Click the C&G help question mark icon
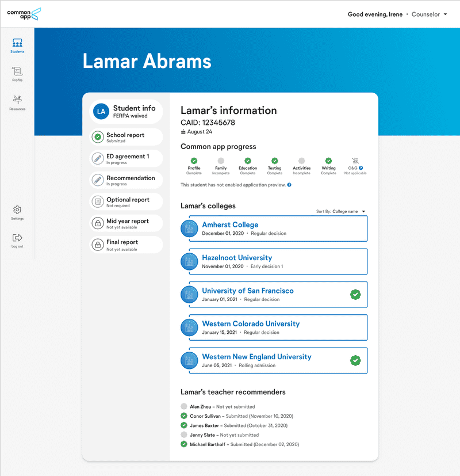The image size is (460, 476). [360, 167]
